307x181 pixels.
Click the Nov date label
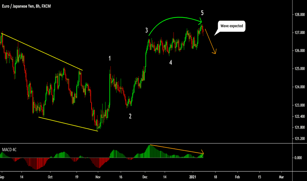[x=98, y=177]
